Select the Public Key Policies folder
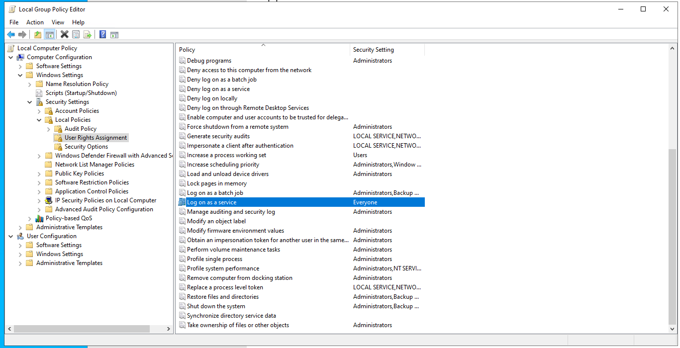This screenshot has width=680, height=348. [x=79, y=174]
